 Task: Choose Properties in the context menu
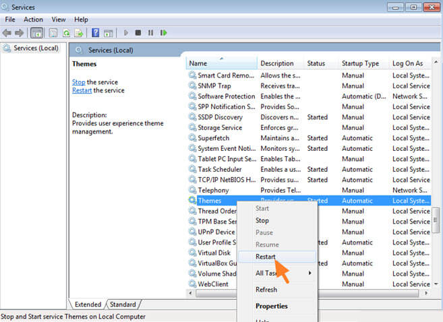coord(277,306)
